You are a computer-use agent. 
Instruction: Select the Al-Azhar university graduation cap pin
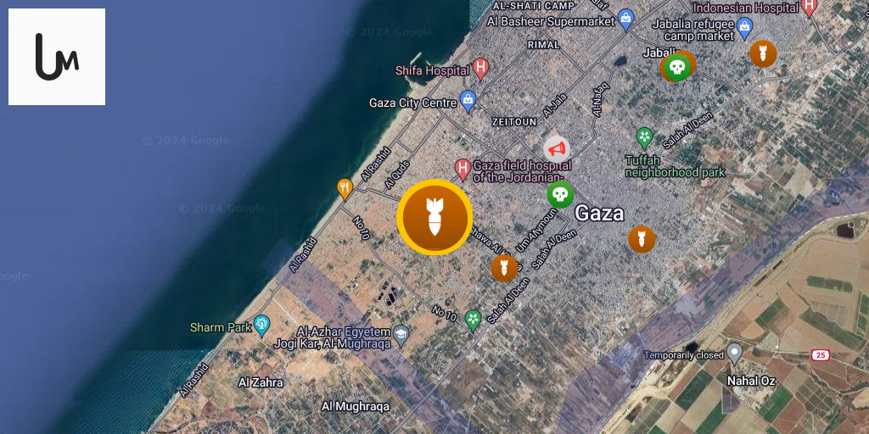tap(401, 334)
